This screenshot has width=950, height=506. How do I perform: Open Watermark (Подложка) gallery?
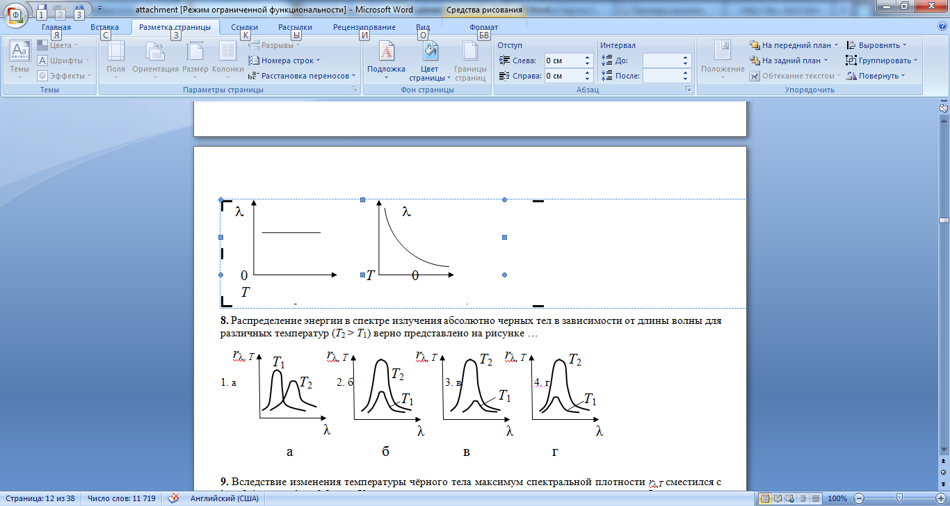pyautogui.click(x=386, y=60)
